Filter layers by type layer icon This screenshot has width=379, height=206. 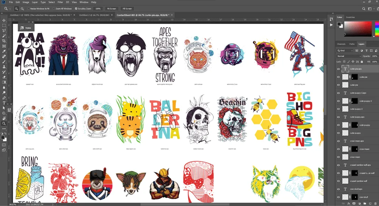pyautogui.click(x=366, y=51)
